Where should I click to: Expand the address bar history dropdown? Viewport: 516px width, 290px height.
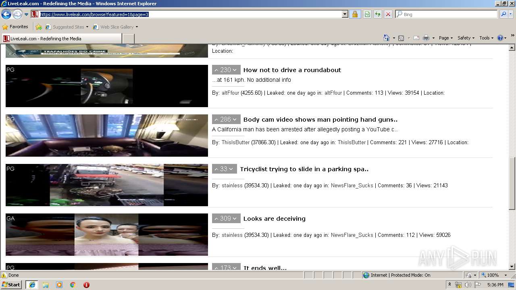(x=345, y=14)
